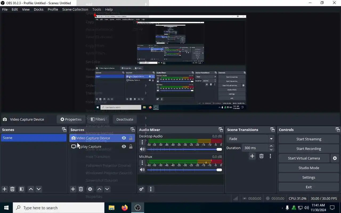This screenshot has width=341, height=213.
Task: Open Settings from Controls panel
Action: click(309, 177)
